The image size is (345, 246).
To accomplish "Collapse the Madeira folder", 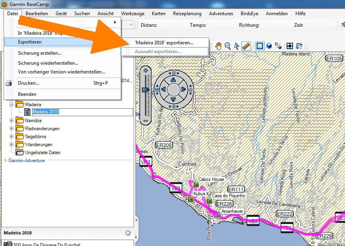I will pyautogui.click(x=12, y=105).
